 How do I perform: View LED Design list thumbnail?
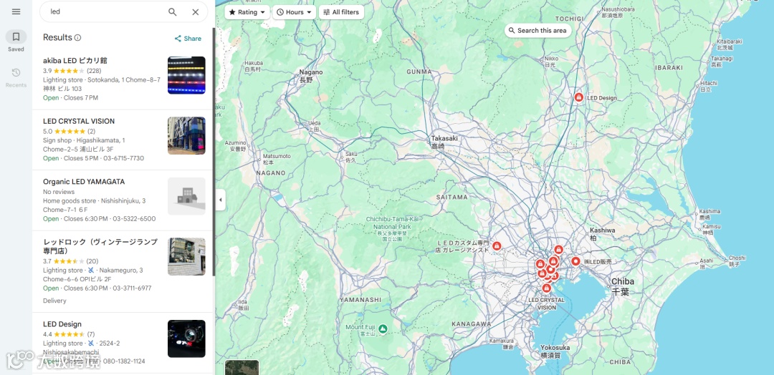click(x=186, y=339)
